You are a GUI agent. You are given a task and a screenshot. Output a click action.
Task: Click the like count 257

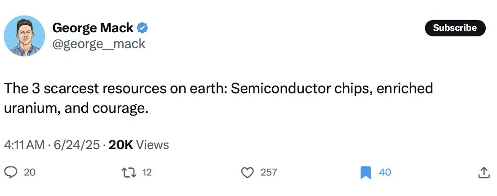[269, 172]
